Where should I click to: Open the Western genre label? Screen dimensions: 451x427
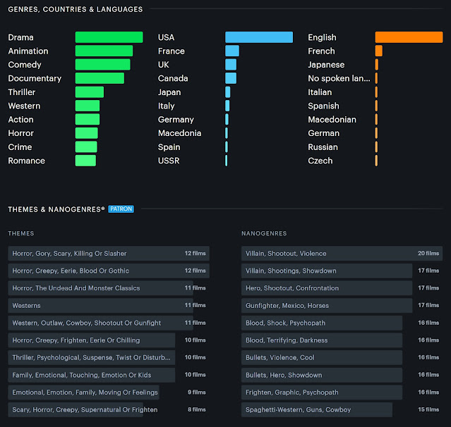(x=24, y=106)
